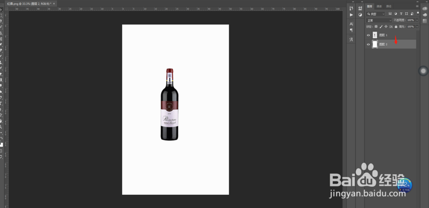Viewport: 429px width, 208px height.
Task: Open the layer filter type dropdown
Action: point(375,14)
